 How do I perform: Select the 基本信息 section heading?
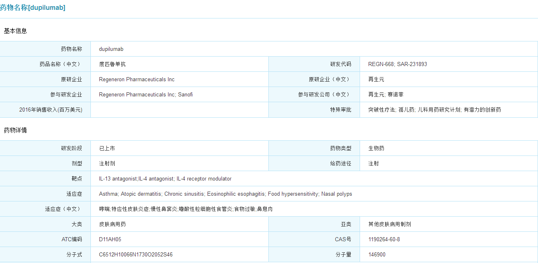click(15, 31)
